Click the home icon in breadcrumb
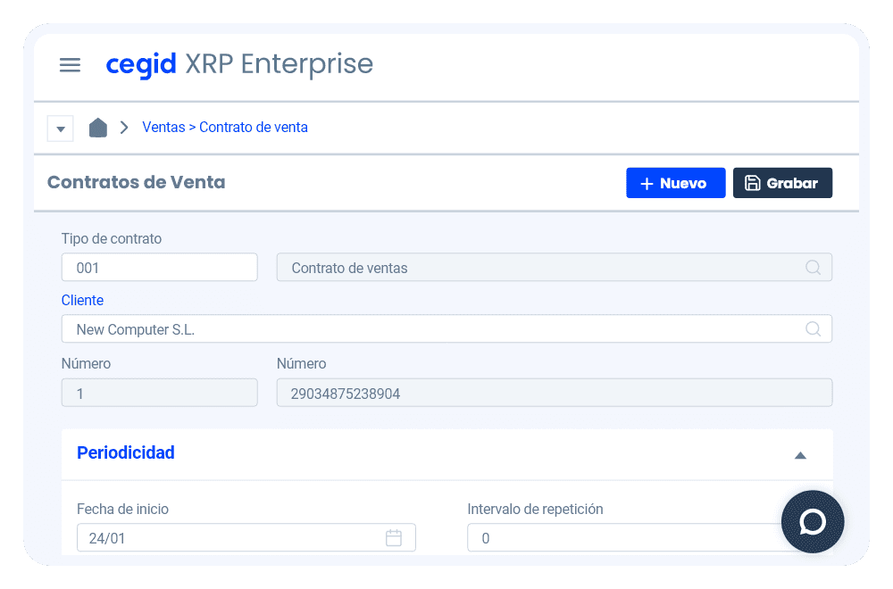 click(98, 128)
